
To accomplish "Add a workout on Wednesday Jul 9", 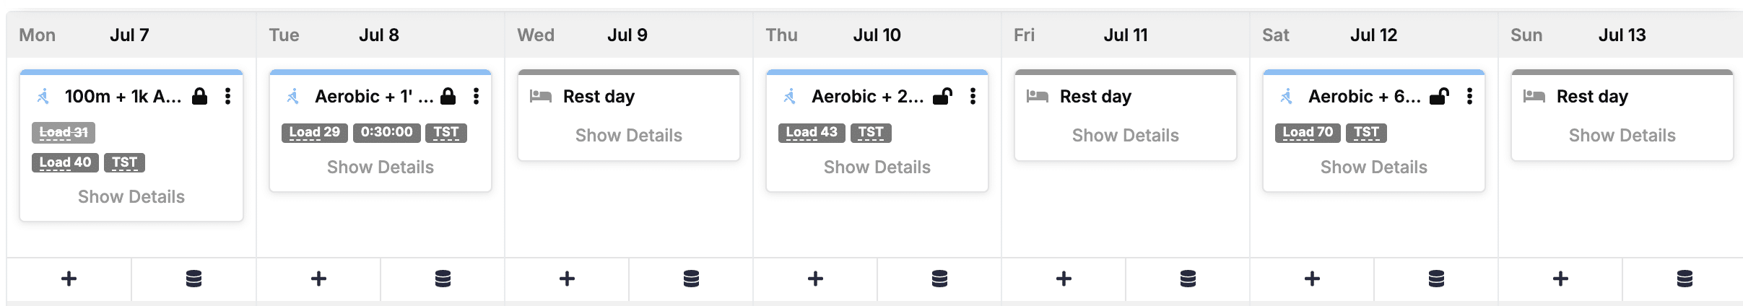I will pyautogui.click(x=567, y=279).
